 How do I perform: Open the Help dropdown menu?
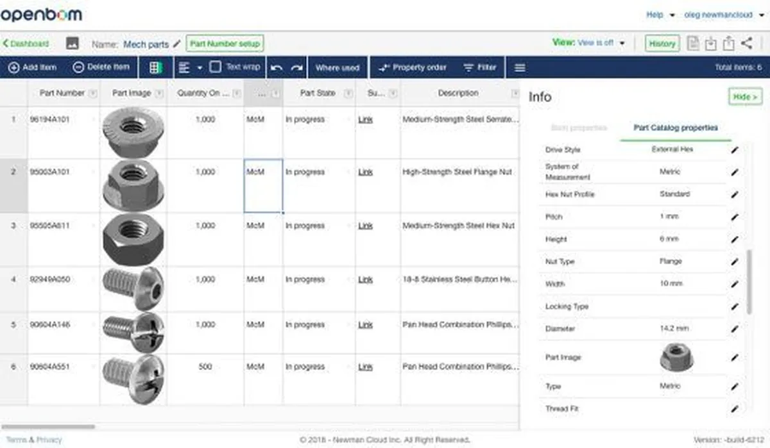[x=661, y=15]
